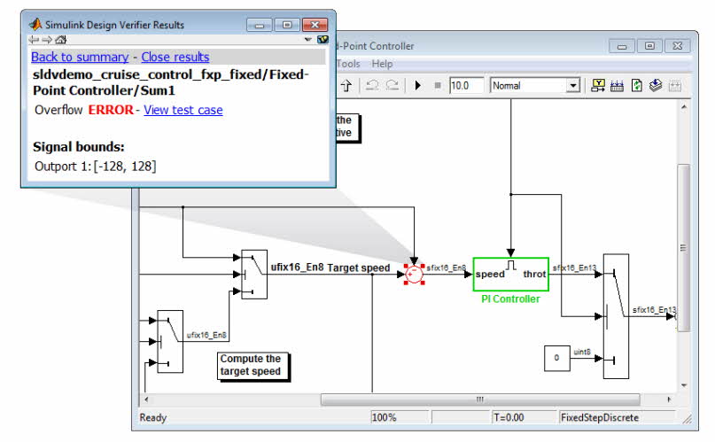This screenshot has width=715, height=442.
Task: Open the Help menu
Action: point(382,64)
